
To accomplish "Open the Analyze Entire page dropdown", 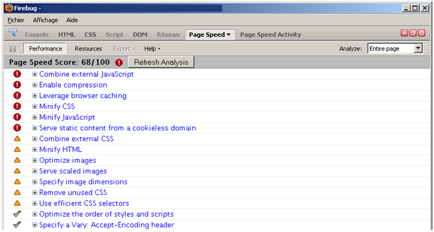I will pyautogui.click(x=419, y=48).
